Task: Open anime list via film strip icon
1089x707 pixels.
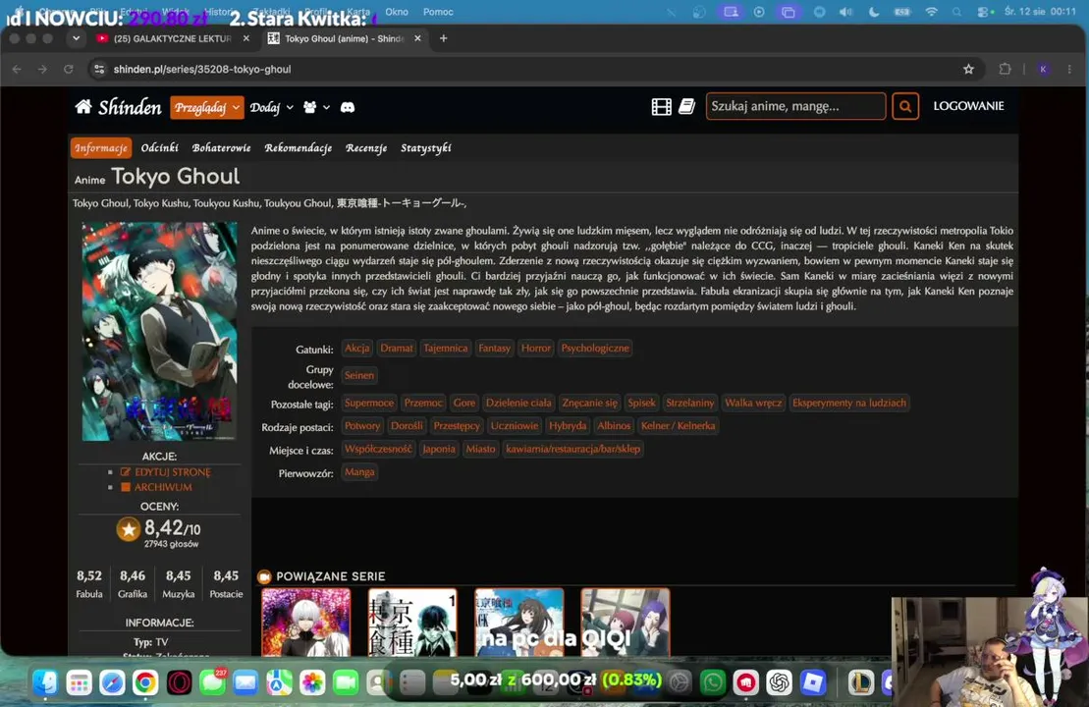Action: (661, 106)
